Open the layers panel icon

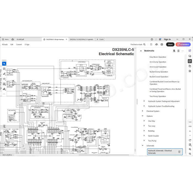190,71
